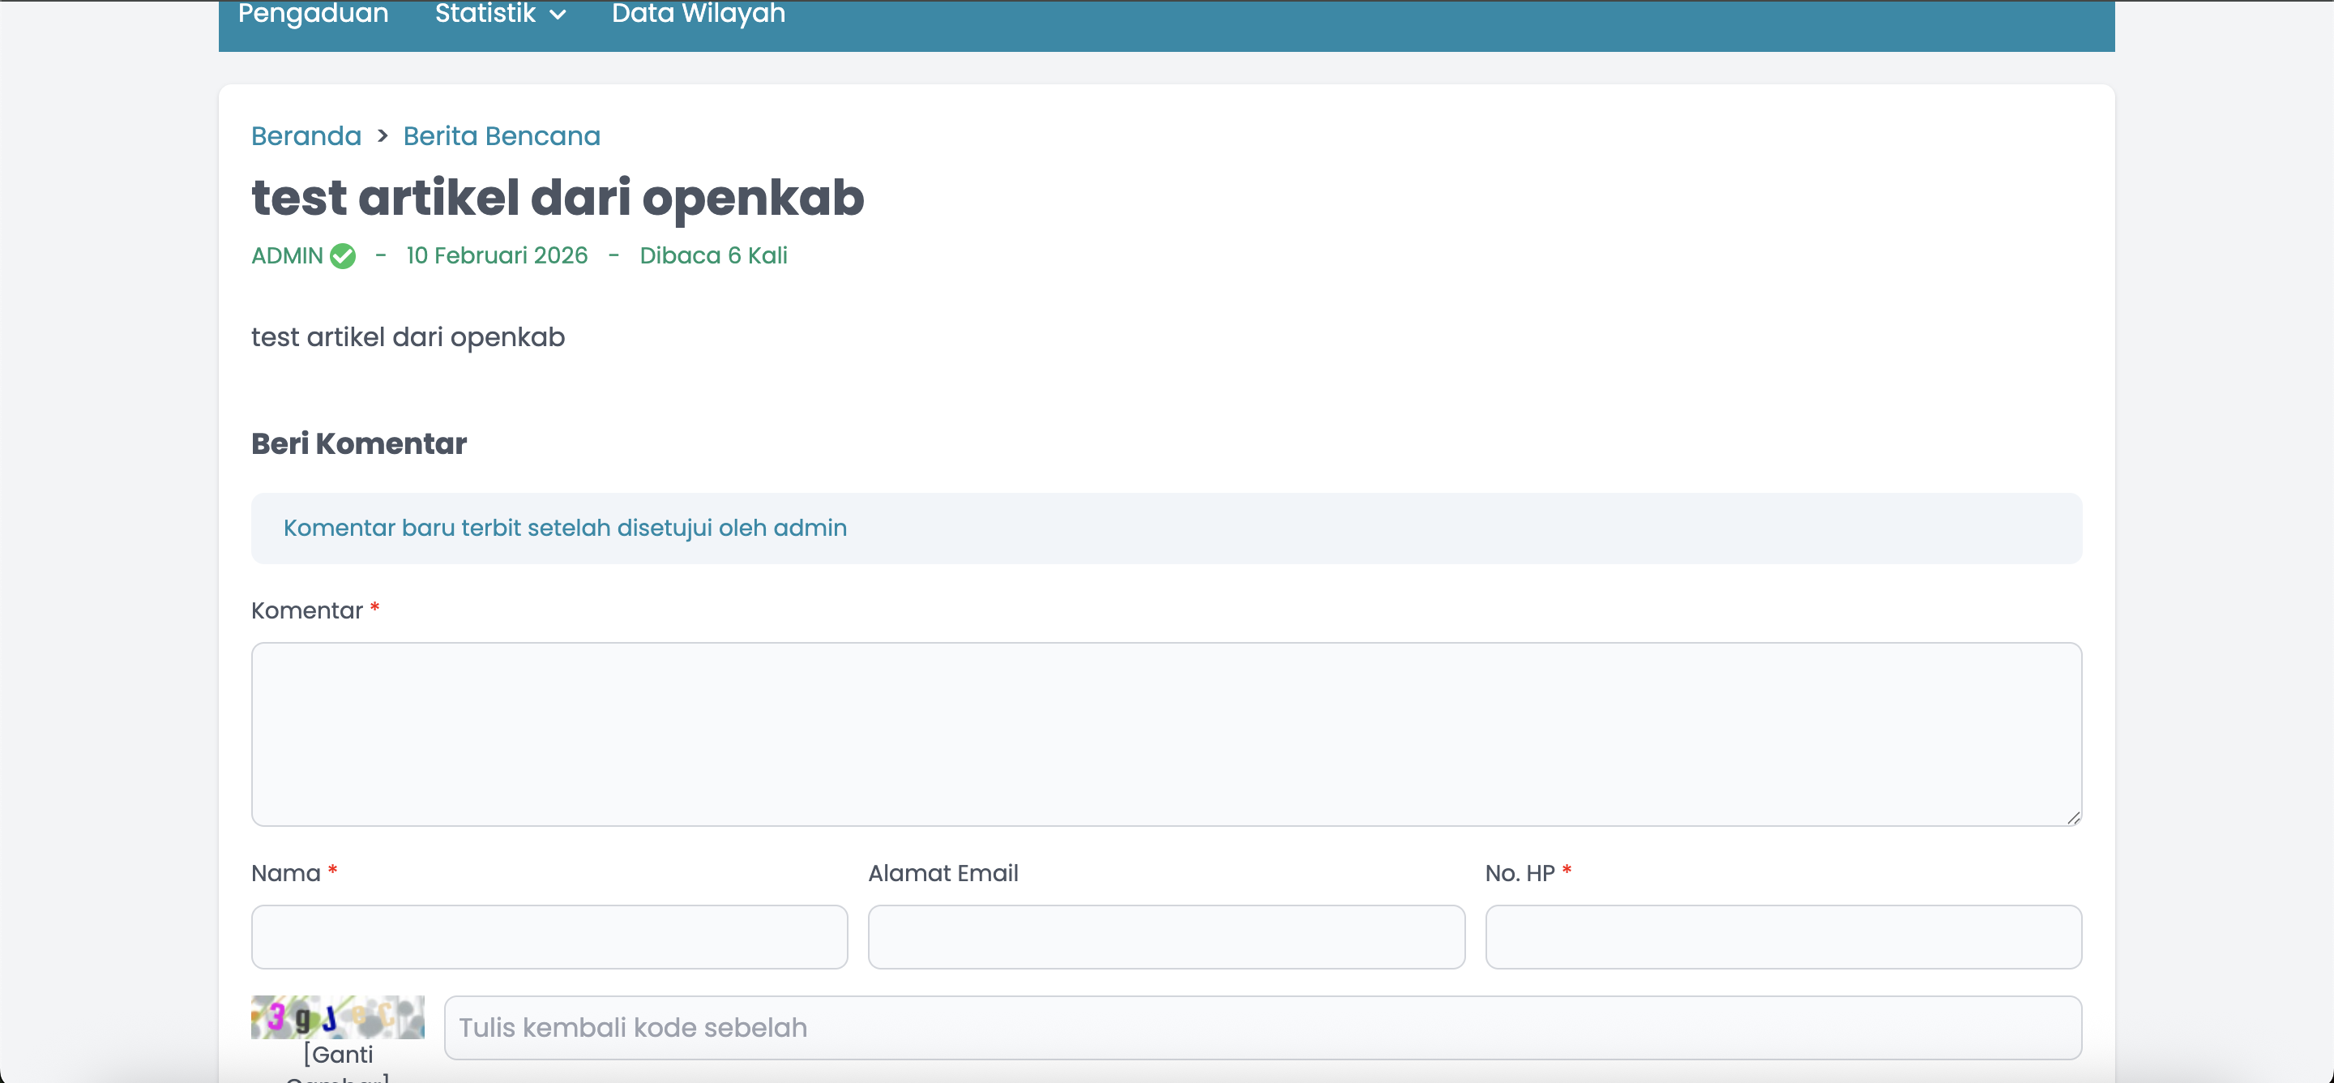The image size is (2334, 1083).
Task: Focus the captcha code input field
Action: point(1262,1028)
